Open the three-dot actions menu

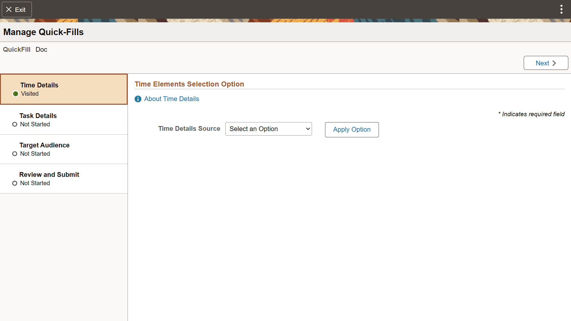pos(561,10)
